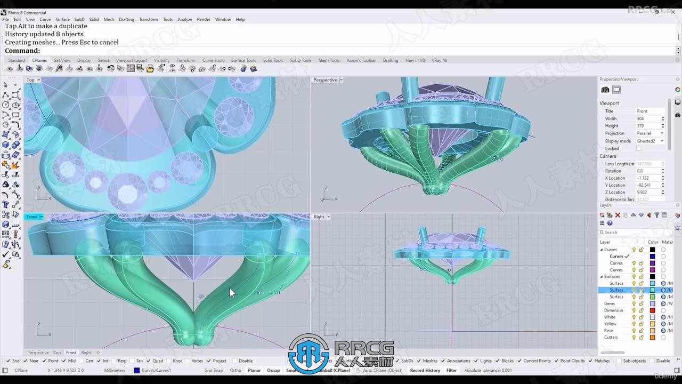
Task: Enable the Perp osnap checkbox
Action: tap(114, 361)
